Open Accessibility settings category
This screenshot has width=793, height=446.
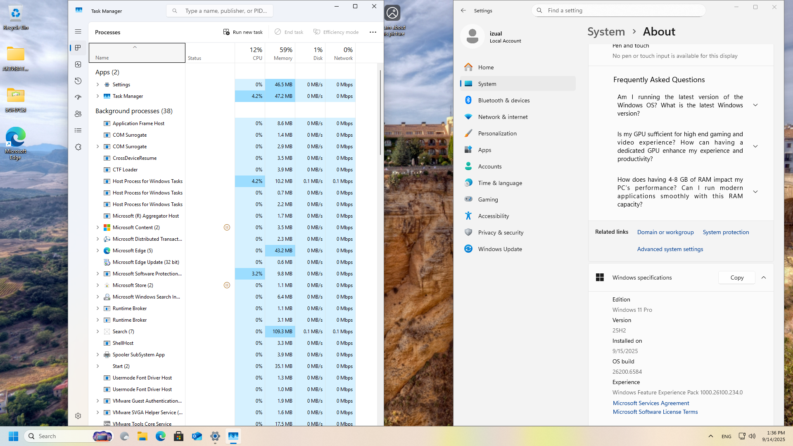518,216
